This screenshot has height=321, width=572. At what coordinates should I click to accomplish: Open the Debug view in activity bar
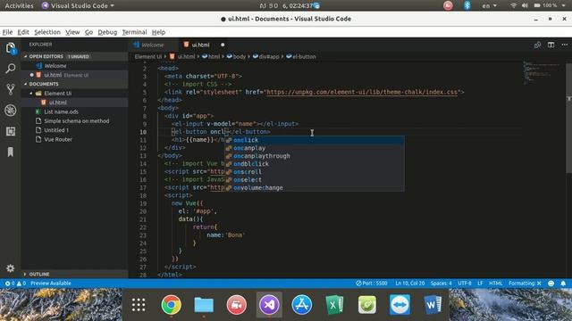[10, 111]
